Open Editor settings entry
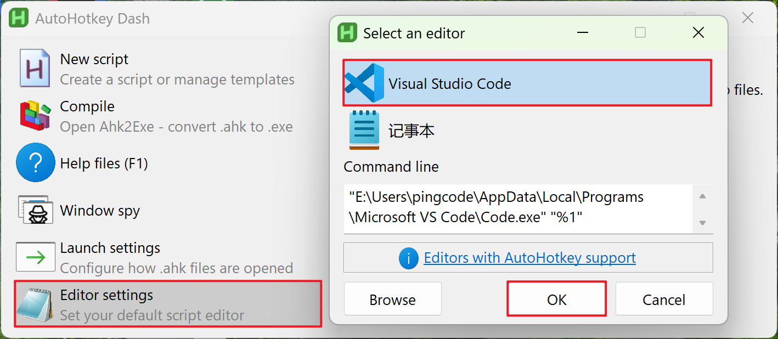The image size is (778, 339). click(x=168, y=304)
